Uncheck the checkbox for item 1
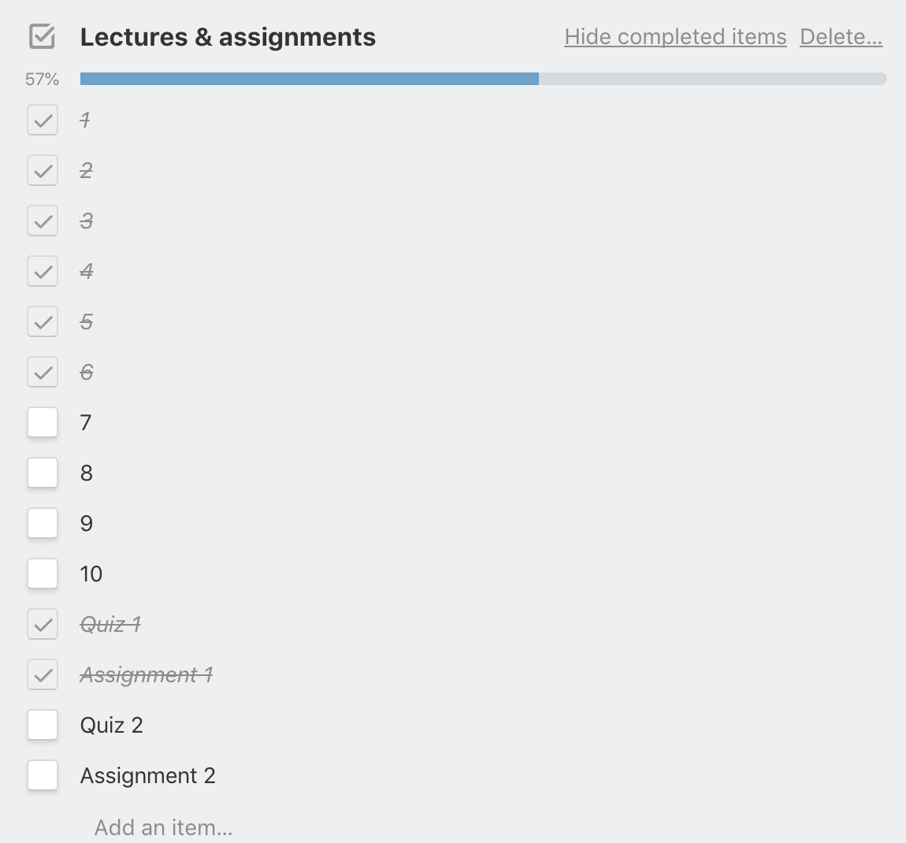 (43, 121)
